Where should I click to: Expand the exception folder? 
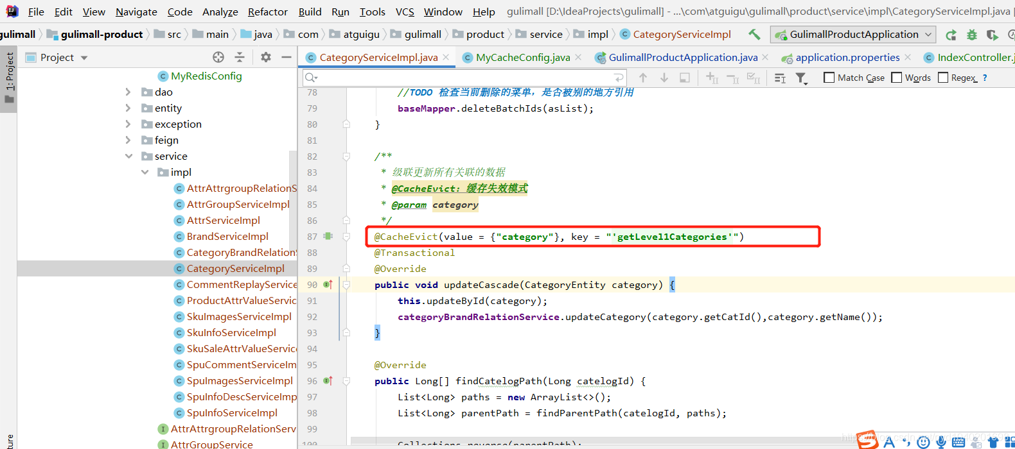pyautogui.click(x=128, y=124)
